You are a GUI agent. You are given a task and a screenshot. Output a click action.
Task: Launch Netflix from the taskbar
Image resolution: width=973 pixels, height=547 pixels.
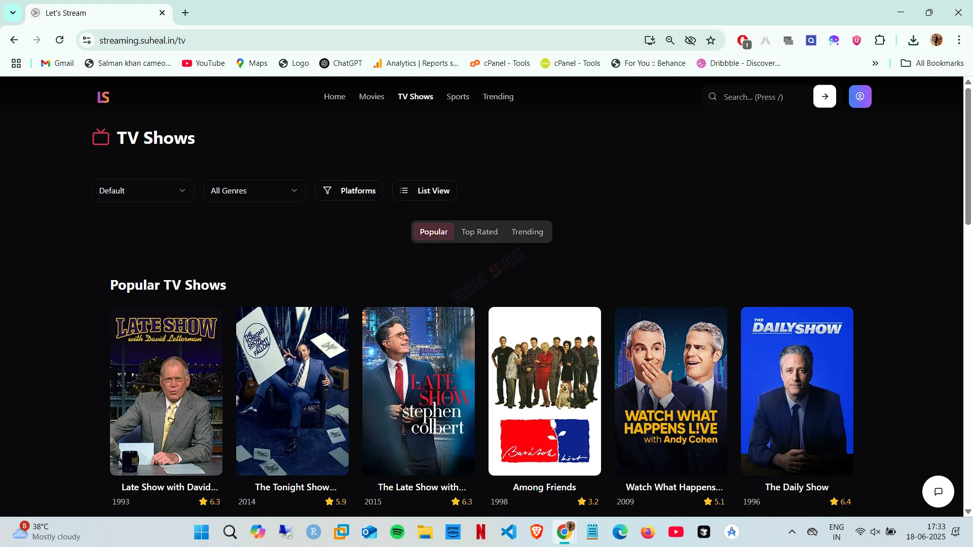481,532
